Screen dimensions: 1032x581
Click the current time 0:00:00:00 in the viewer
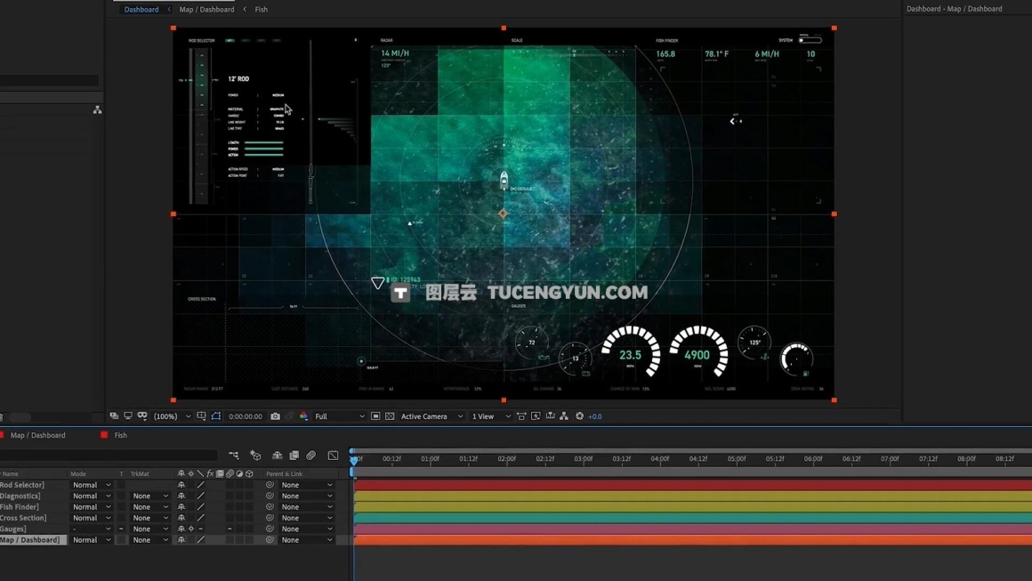tap(246, 416)
